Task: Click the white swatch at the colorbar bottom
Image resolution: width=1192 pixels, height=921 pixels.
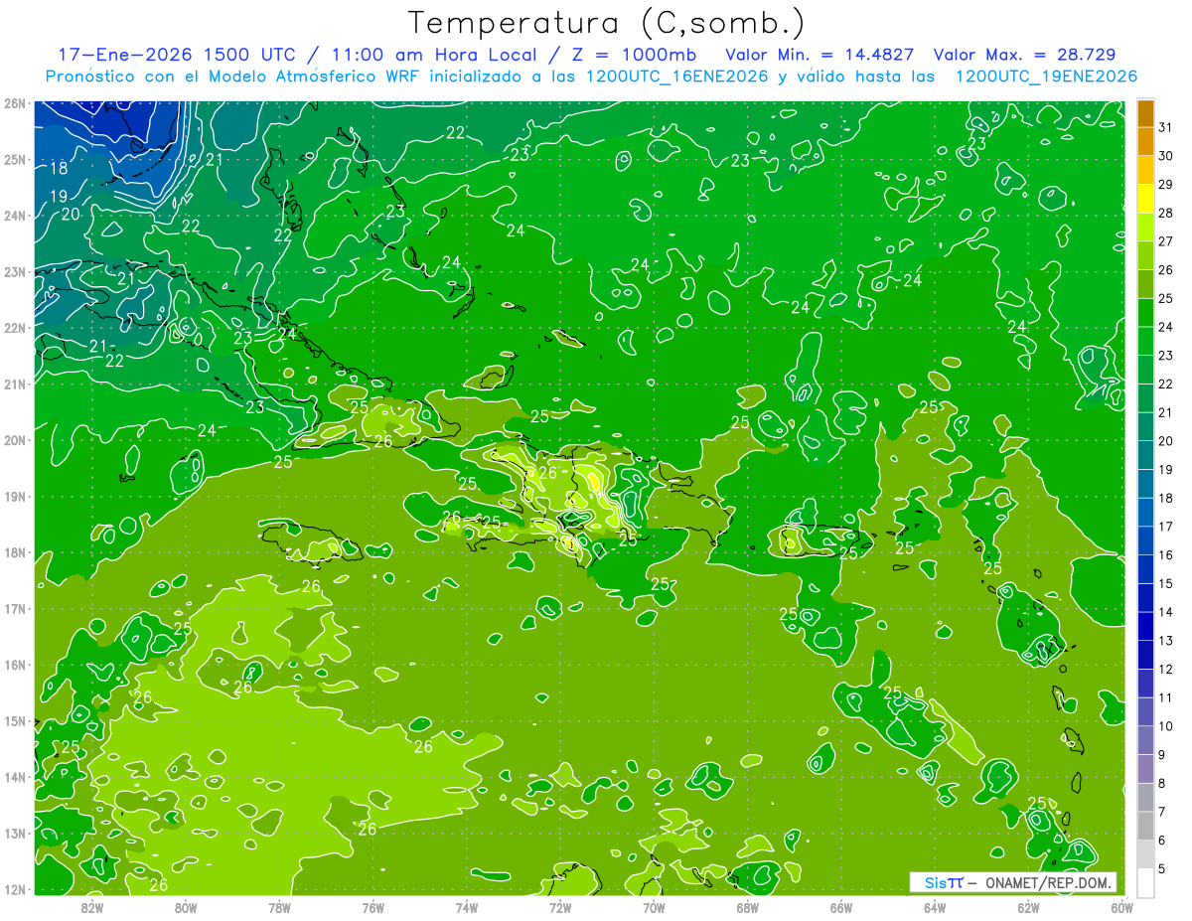Action: pos(1146,882)
